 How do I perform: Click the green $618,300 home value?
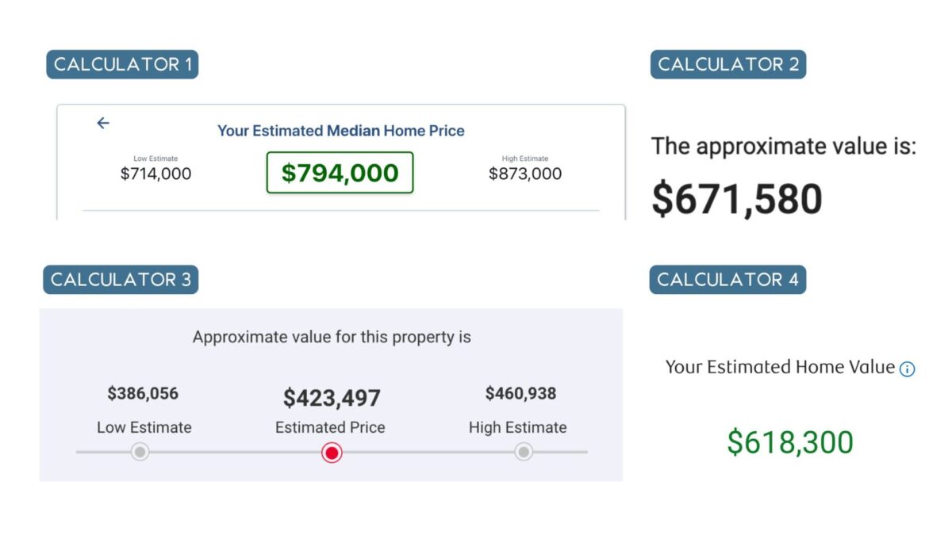click(790, 441)
